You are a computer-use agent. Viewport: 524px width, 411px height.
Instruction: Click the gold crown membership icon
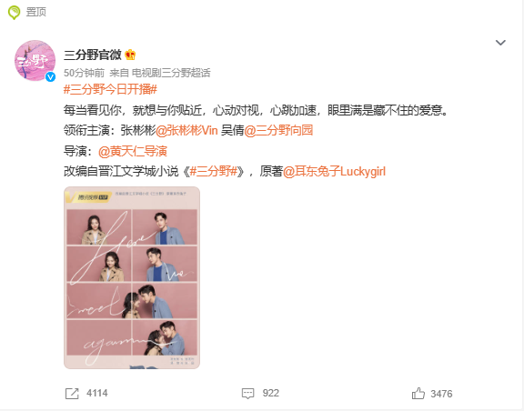(130, 55)
